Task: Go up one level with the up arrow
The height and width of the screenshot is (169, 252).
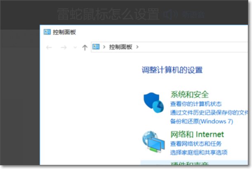Action: tap(85, 47)
